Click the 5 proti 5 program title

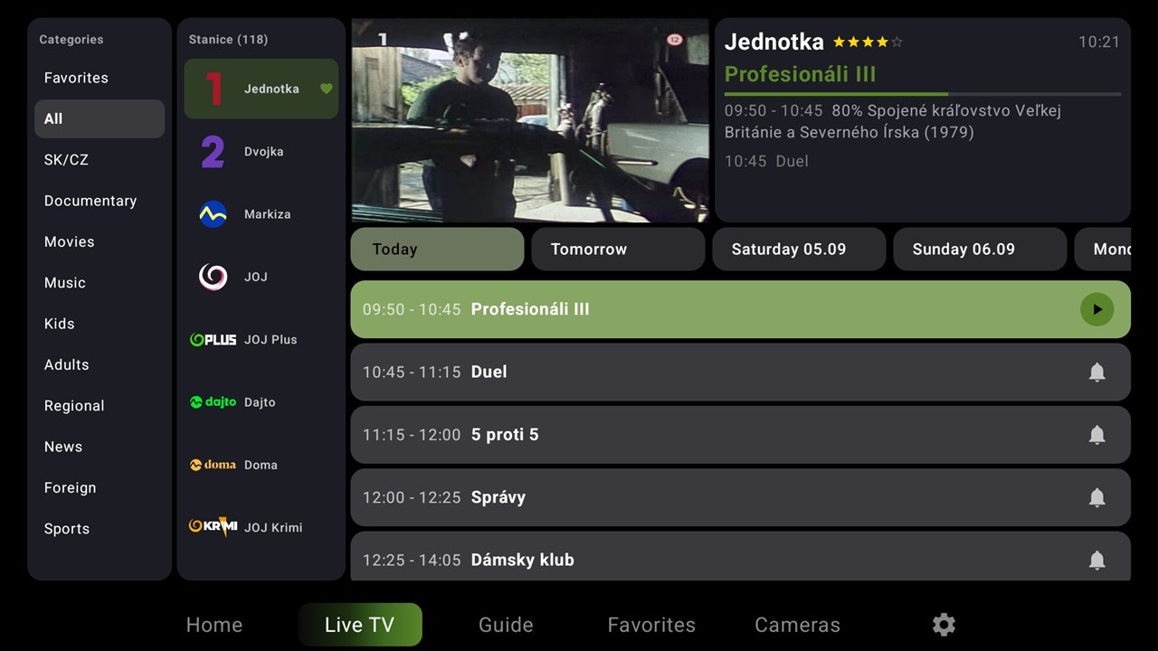pyautogui.click(x=505, y=435)
